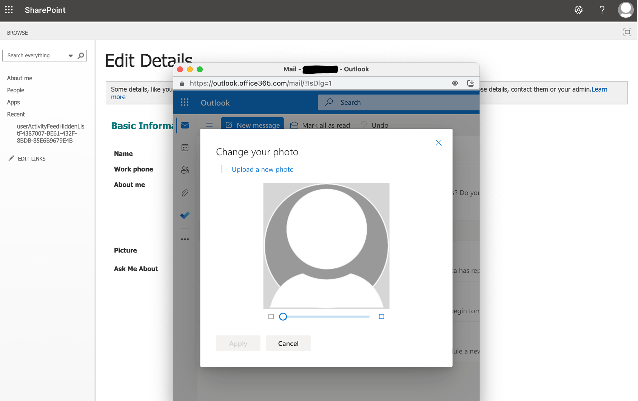This screenshot has width=638, height=401.
Task: Click the Learn more link
Action: click(x=599, y=89)
